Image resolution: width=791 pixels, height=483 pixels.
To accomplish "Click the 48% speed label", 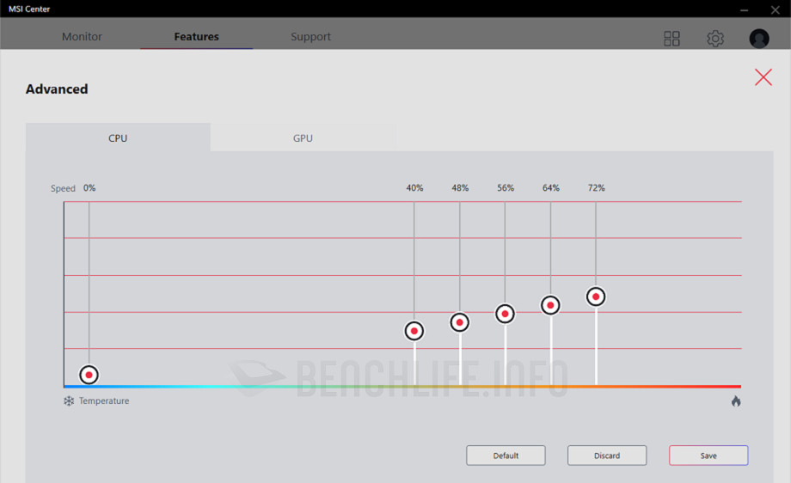I will click(460, 187).
